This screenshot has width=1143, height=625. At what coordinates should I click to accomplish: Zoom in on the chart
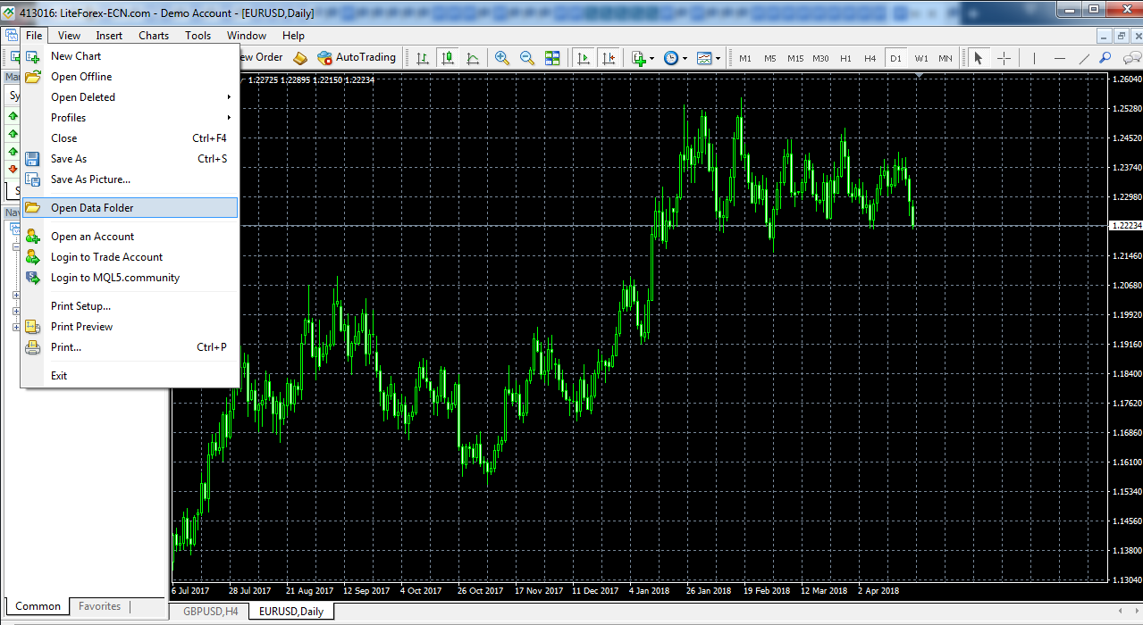click(502, 57)
